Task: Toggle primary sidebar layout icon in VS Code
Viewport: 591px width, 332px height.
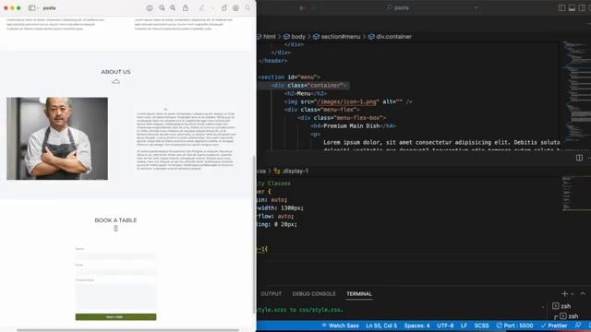Action: pyautogui.click(x=562, y=8)
